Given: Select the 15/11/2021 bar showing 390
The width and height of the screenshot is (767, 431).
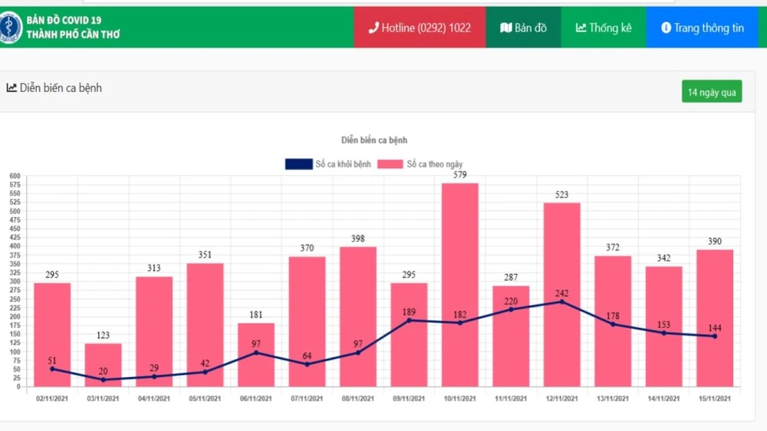Looking at the screenshot, I should click(x=715, y=318).
